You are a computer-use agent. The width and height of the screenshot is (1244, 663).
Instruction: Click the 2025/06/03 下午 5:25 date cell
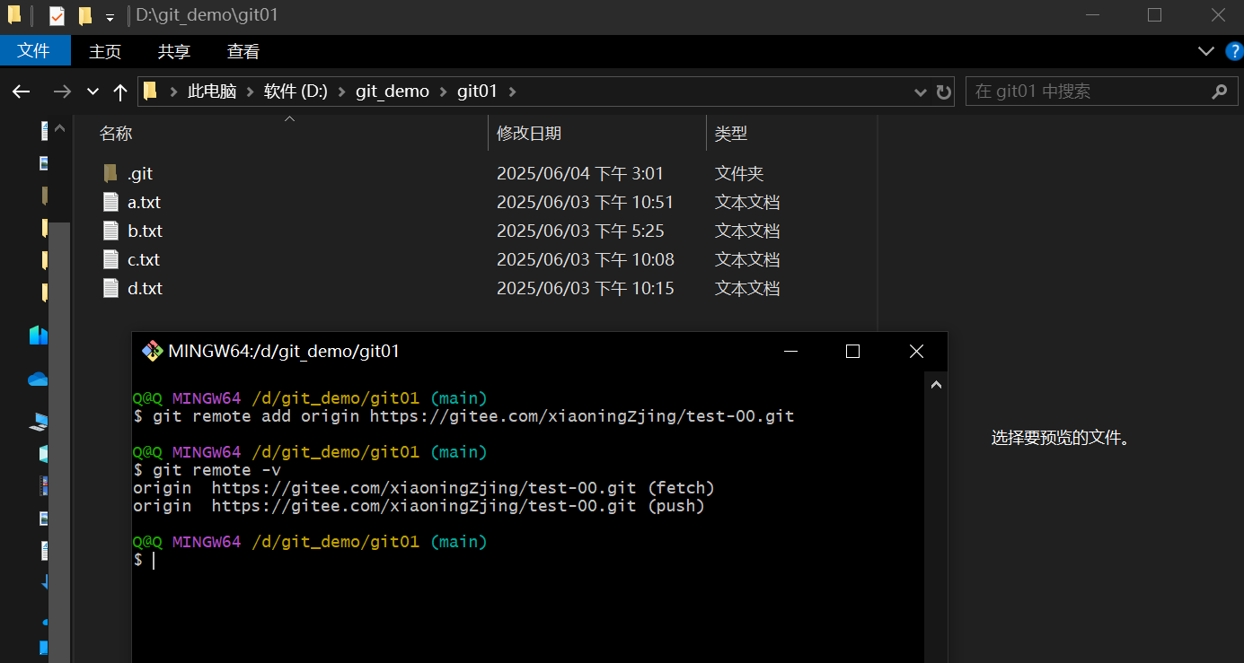580,231
